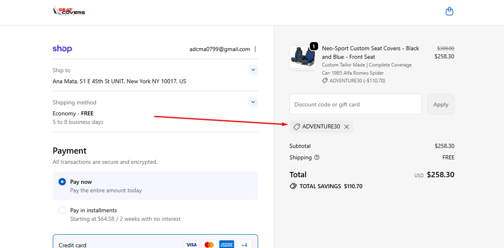Open the shopping bag cart icon
Viewport: 504px width, 248px height.
(x=449, y=12)
